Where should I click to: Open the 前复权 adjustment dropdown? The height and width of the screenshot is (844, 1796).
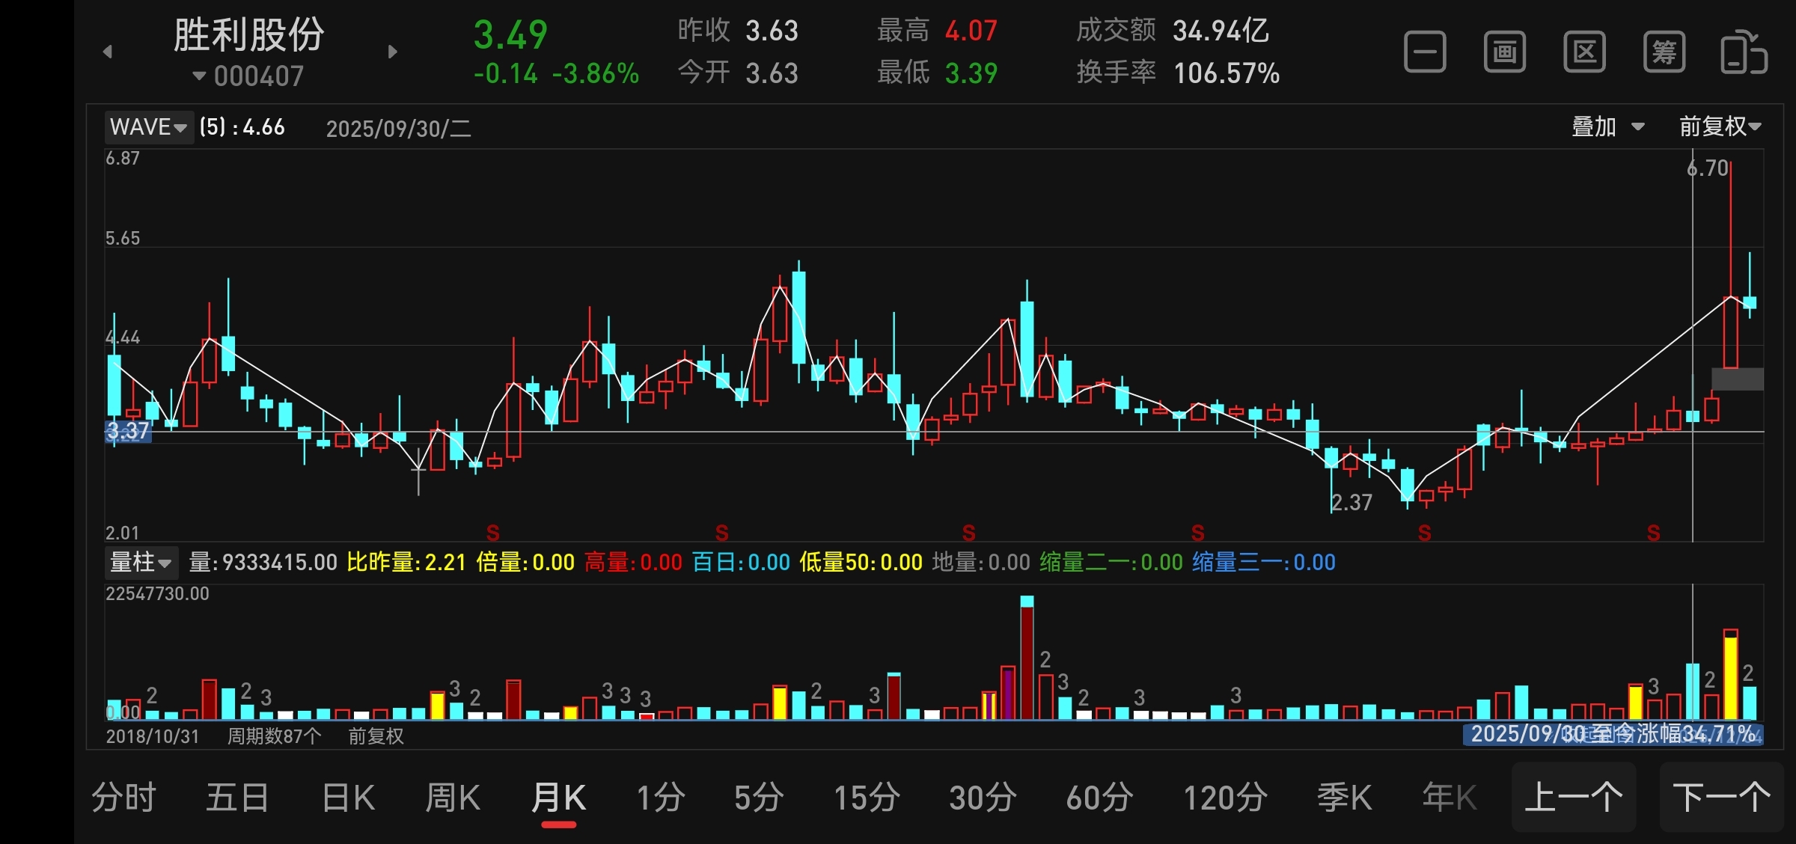pos(1720,126)
